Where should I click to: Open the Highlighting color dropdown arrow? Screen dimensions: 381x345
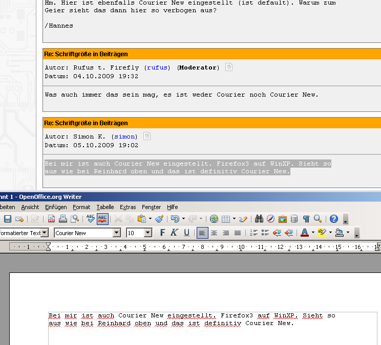click(330, 233)
